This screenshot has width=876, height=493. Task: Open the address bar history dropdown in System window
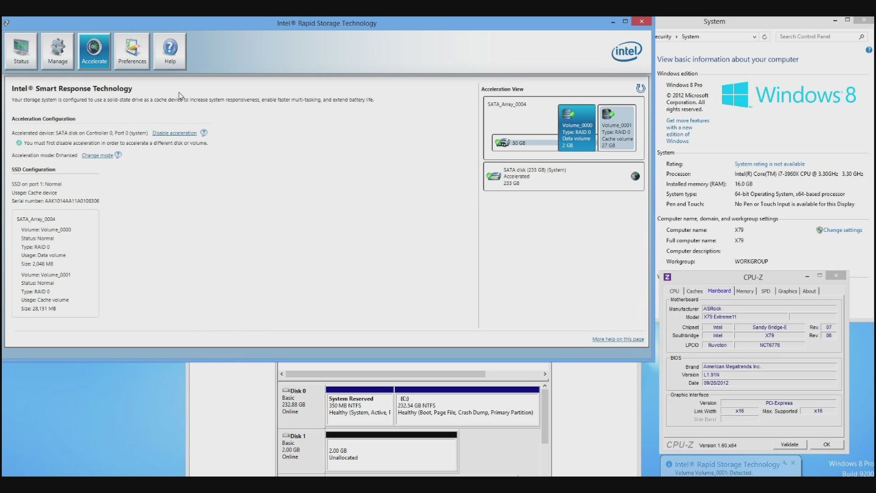(754, 37)
